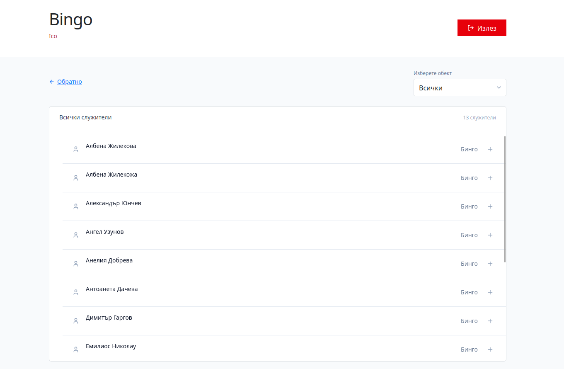This screenshot has height=369, width=564.
Task: Click plus icon in Антоанета Дачева row
Action: tap(490, 292)
